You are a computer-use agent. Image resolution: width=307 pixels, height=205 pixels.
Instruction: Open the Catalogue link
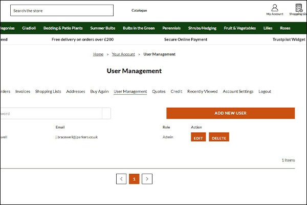pyautogui.click(x=139, y=10)
